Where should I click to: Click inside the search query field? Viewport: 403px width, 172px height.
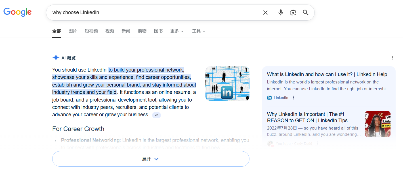coord(153,12)
